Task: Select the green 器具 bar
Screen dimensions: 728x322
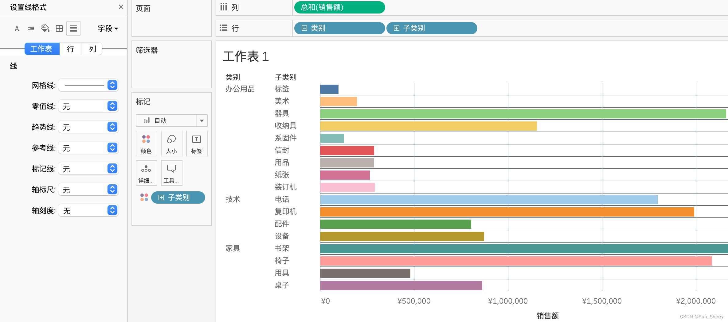Action: tap(523, 114)
